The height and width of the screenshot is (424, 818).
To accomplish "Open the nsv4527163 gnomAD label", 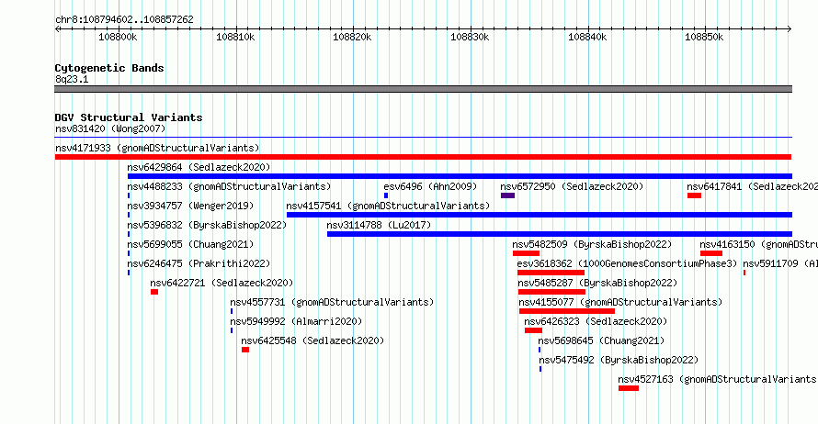I will [x=718, y=379].
